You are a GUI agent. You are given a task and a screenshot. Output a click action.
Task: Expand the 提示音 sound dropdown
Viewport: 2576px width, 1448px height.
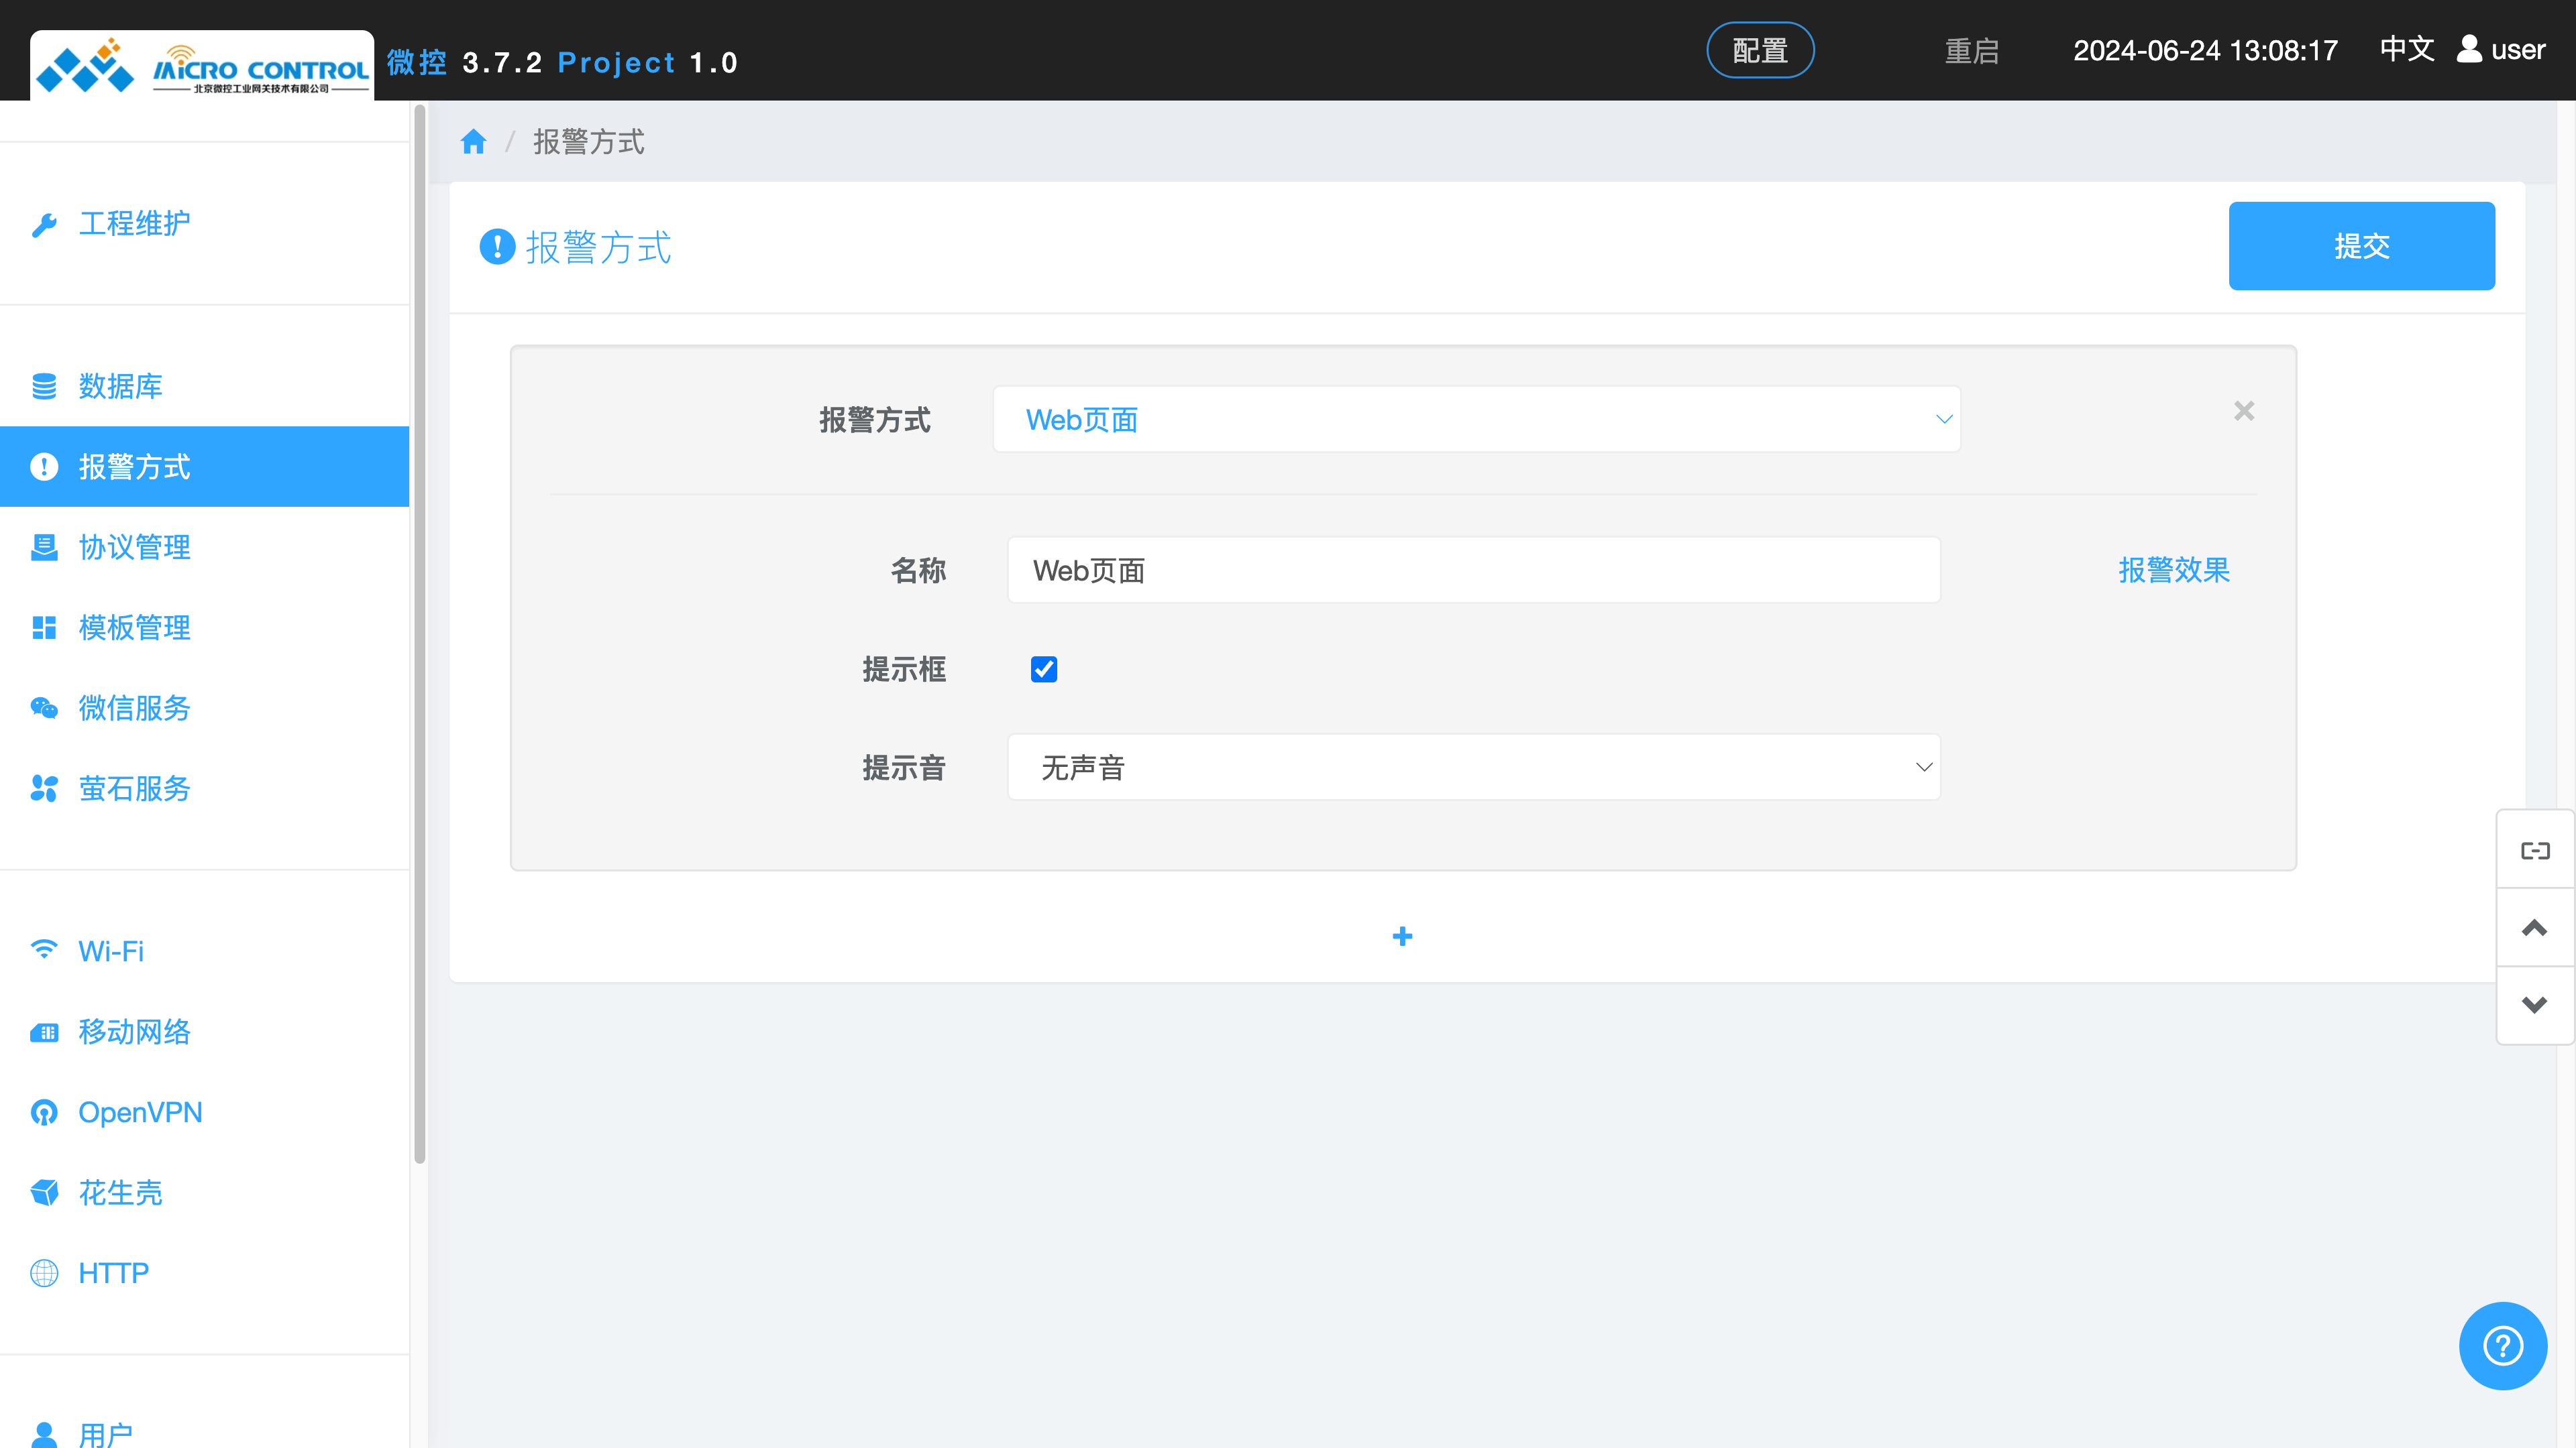click(x=1473, y=766)
